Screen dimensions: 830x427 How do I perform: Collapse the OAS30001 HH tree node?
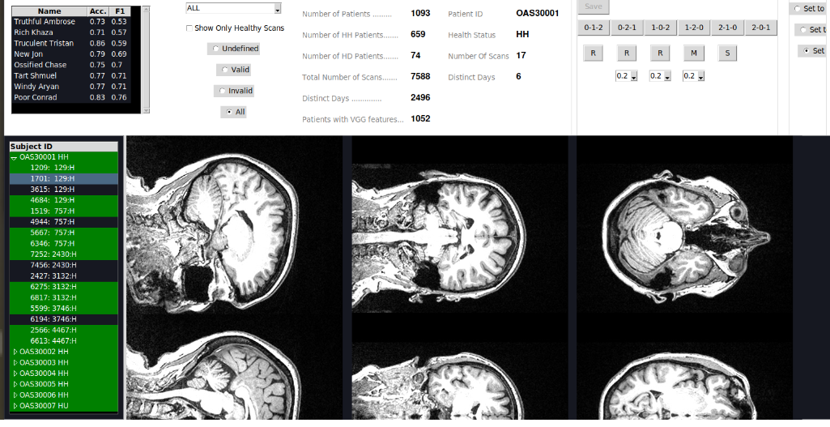pos(14,157)
